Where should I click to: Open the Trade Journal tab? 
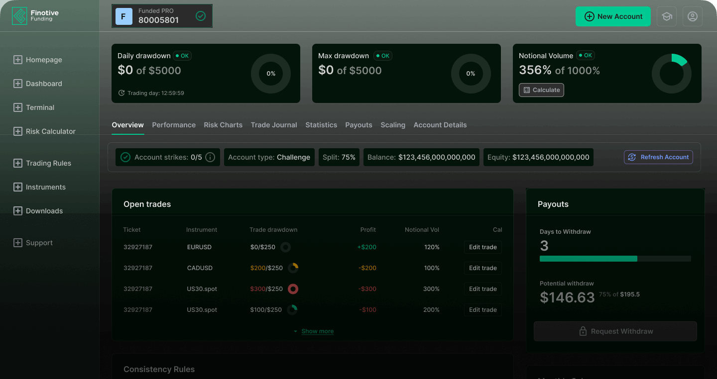click(274, 125)
